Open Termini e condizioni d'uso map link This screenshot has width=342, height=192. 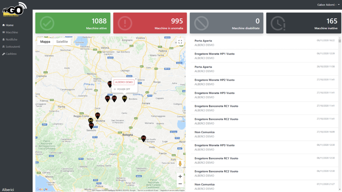(148, 191)
